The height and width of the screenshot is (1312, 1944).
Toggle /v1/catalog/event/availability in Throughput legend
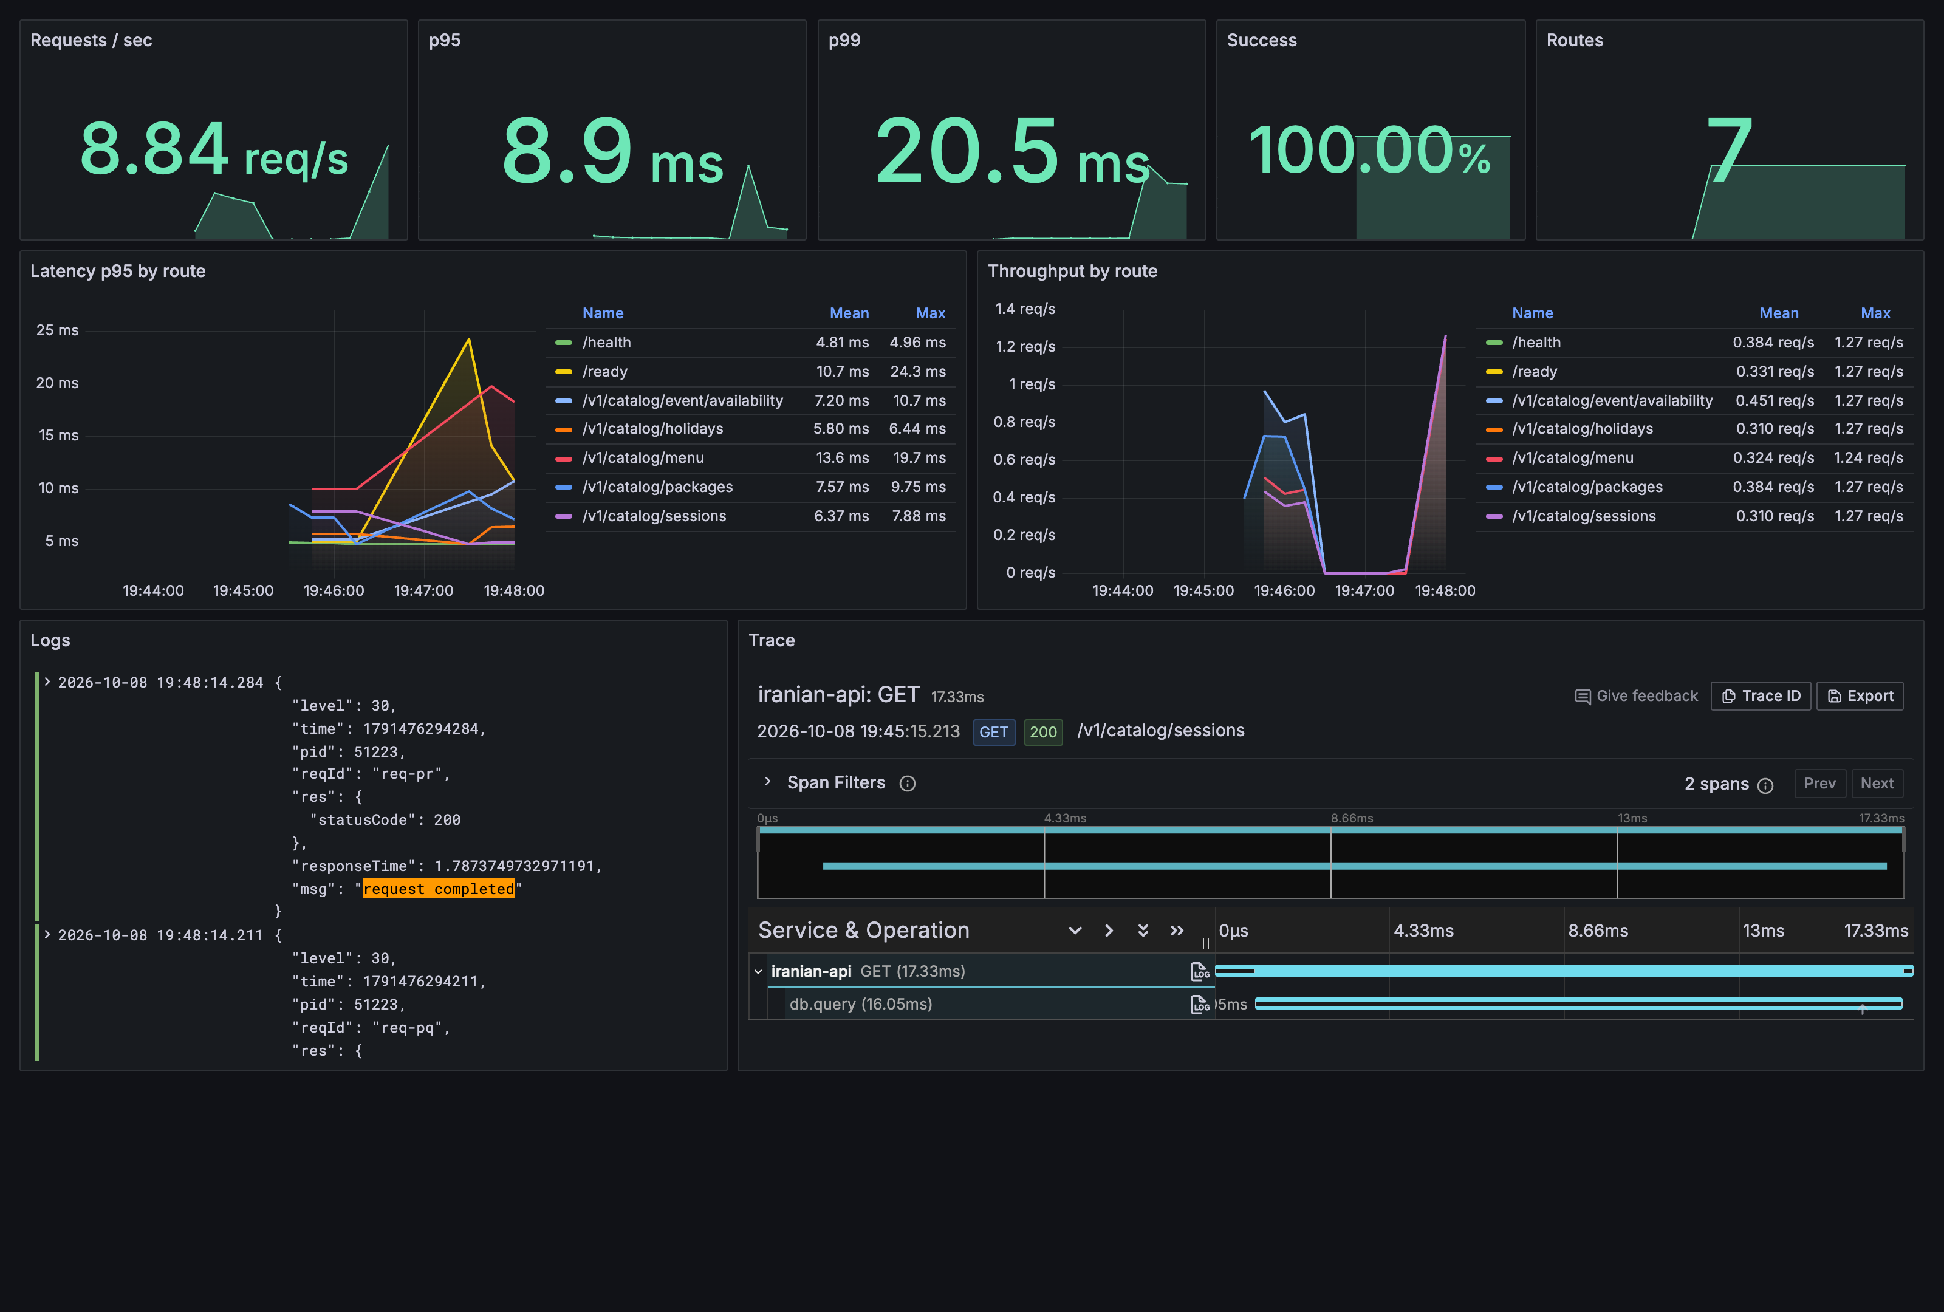pyautogui.click(x=1611, y=400)
